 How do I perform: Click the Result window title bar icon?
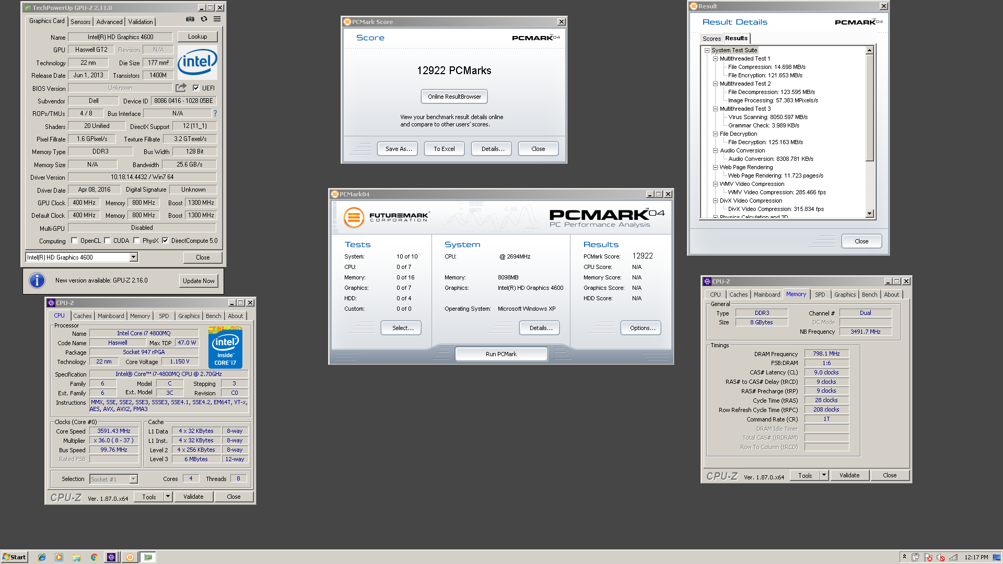click(694, 6)
